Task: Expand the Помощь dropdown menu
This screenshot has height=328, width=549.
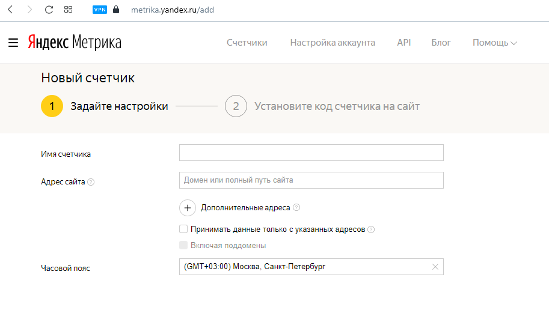Action: click(x=495, y=43)
